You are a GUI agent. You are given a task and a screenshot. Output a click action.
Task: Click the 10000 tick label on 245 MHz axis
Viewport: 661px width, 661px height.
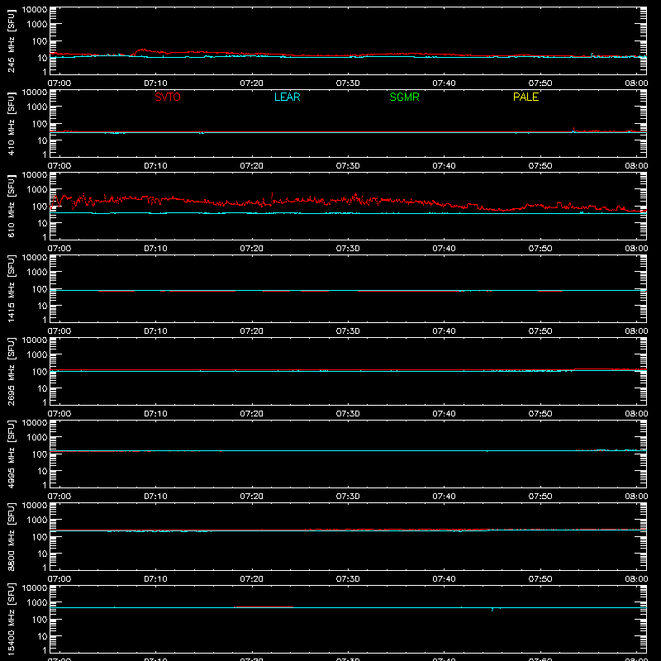tap(35, 10)
